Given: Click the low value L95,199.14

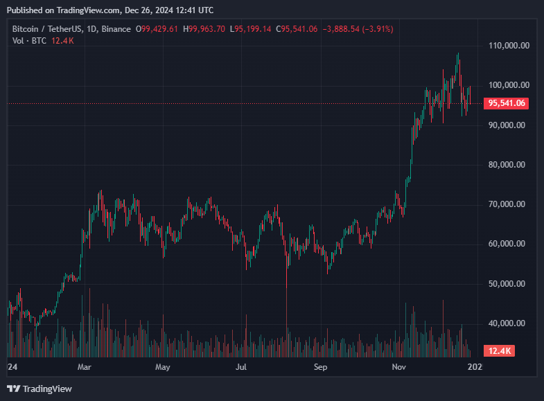Looking at the screenshot, I should tap(250, 29).
